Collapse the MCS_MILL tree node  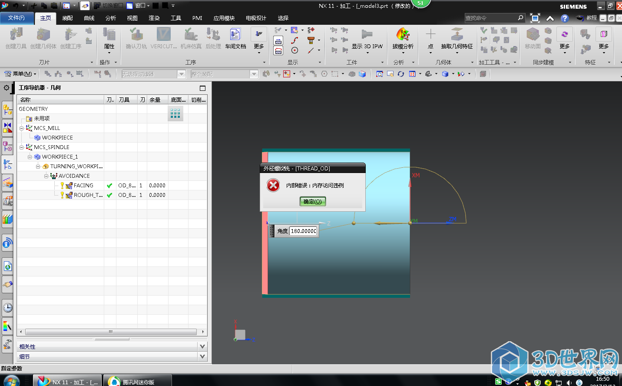22,128
